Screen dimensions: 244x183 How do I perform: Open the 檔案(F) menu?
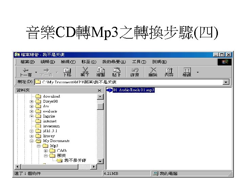coord(27,62)
